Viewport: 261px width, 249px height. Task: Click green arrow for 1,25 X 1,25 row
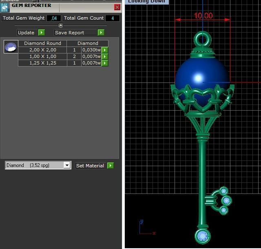tap(105, 63)
